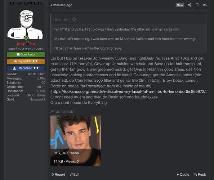214x180 pixels.
Task: Open the looksmax.org lemonbottle thread link
Action: [128, 91]
